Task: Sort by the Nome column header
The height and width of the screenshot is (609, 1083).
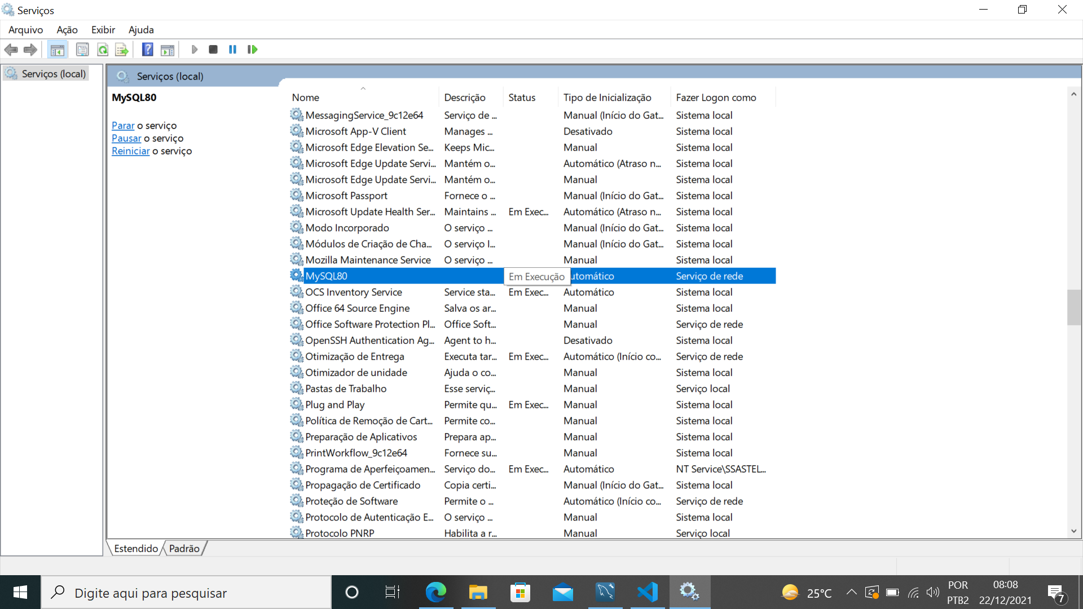Action: click(364, 98)
